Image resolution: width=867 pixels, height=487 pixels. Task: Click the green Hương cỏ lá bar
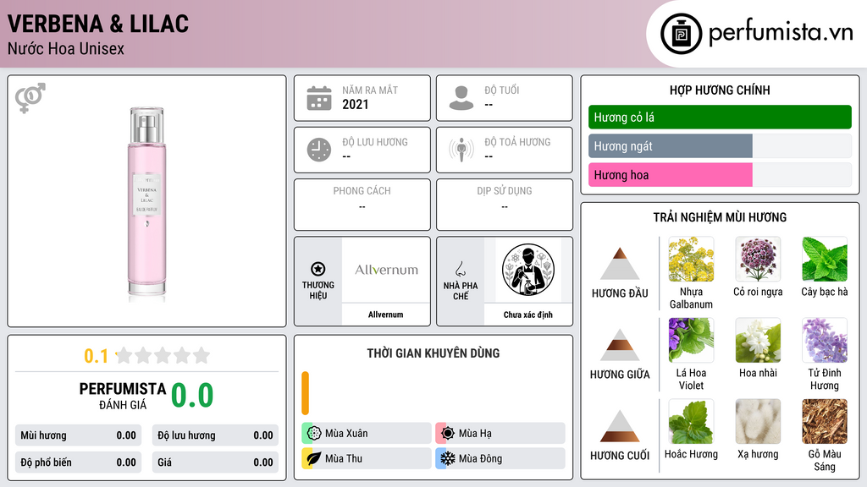[720, 117]
